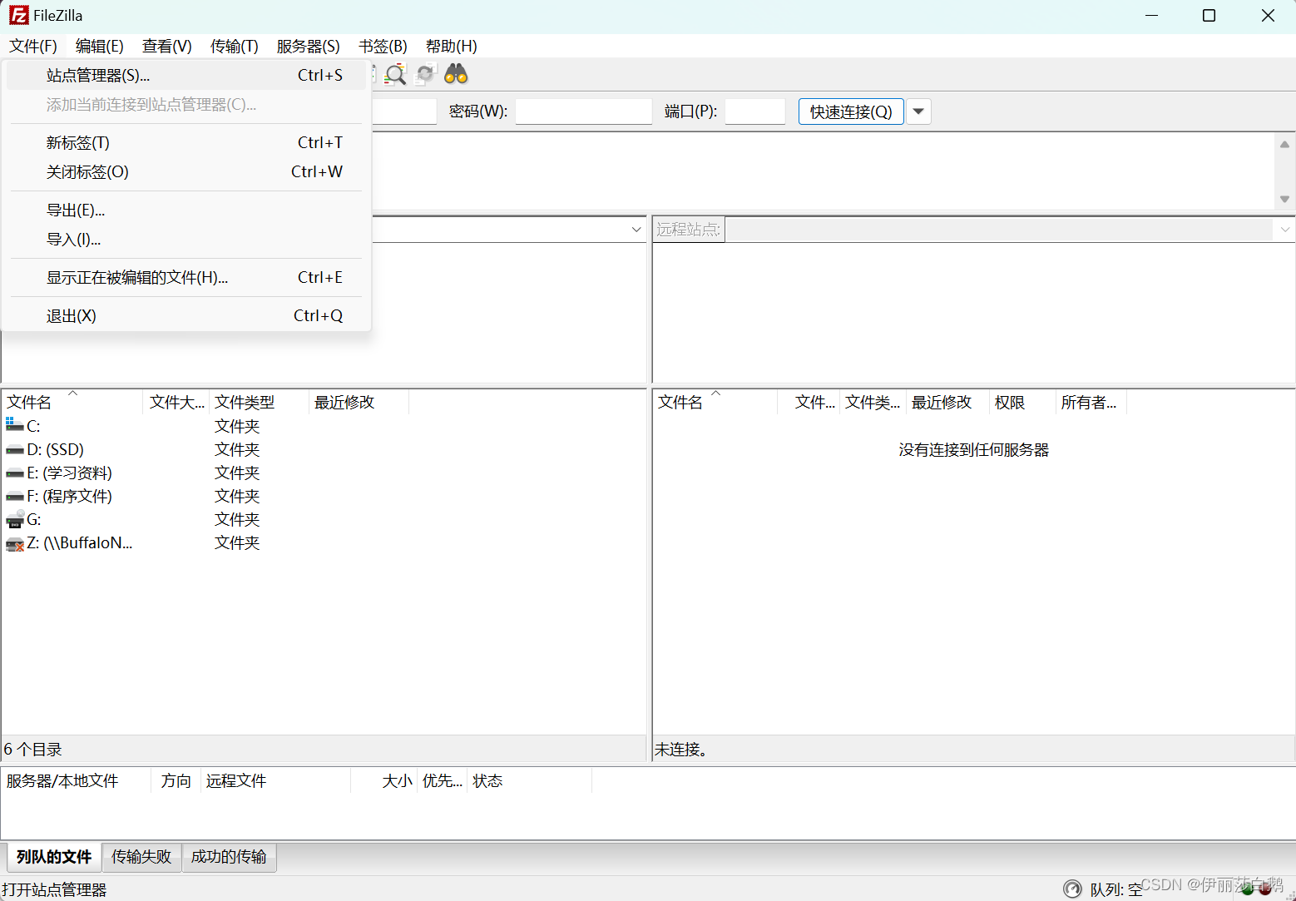This screenshot has height=901, width=1296.
Task: Click the 6 个目录 status text
Action: pos(33,749)
